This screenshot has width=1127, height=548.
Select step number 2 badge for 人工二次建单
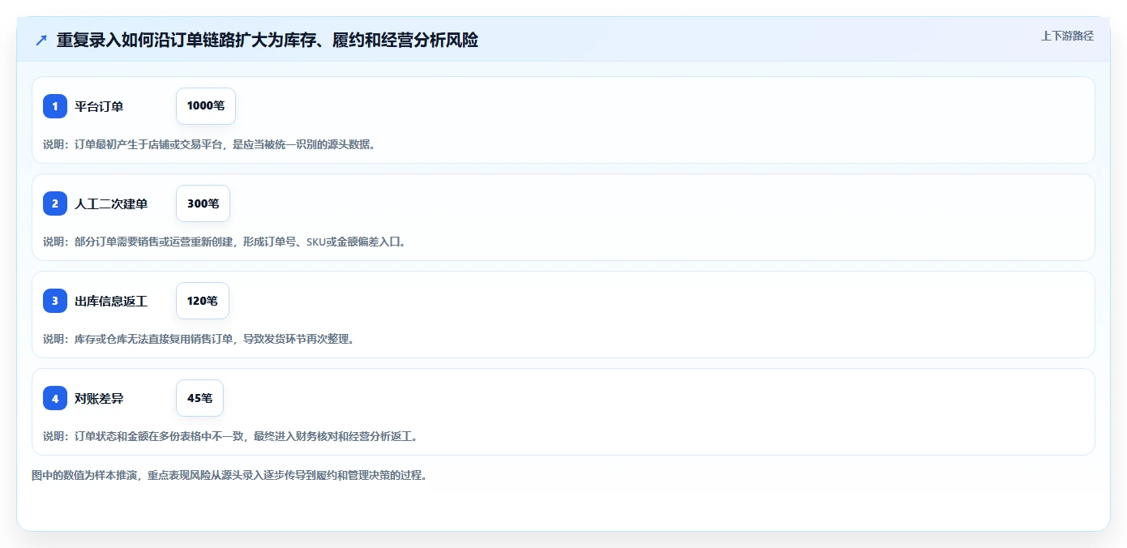pyautogui.click(x=55, y=203)
